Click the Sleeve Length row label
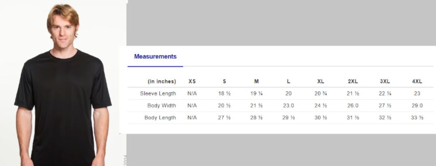Image resolution: width=436 pixels, height=166 pixels. click(x=158, y=93)
